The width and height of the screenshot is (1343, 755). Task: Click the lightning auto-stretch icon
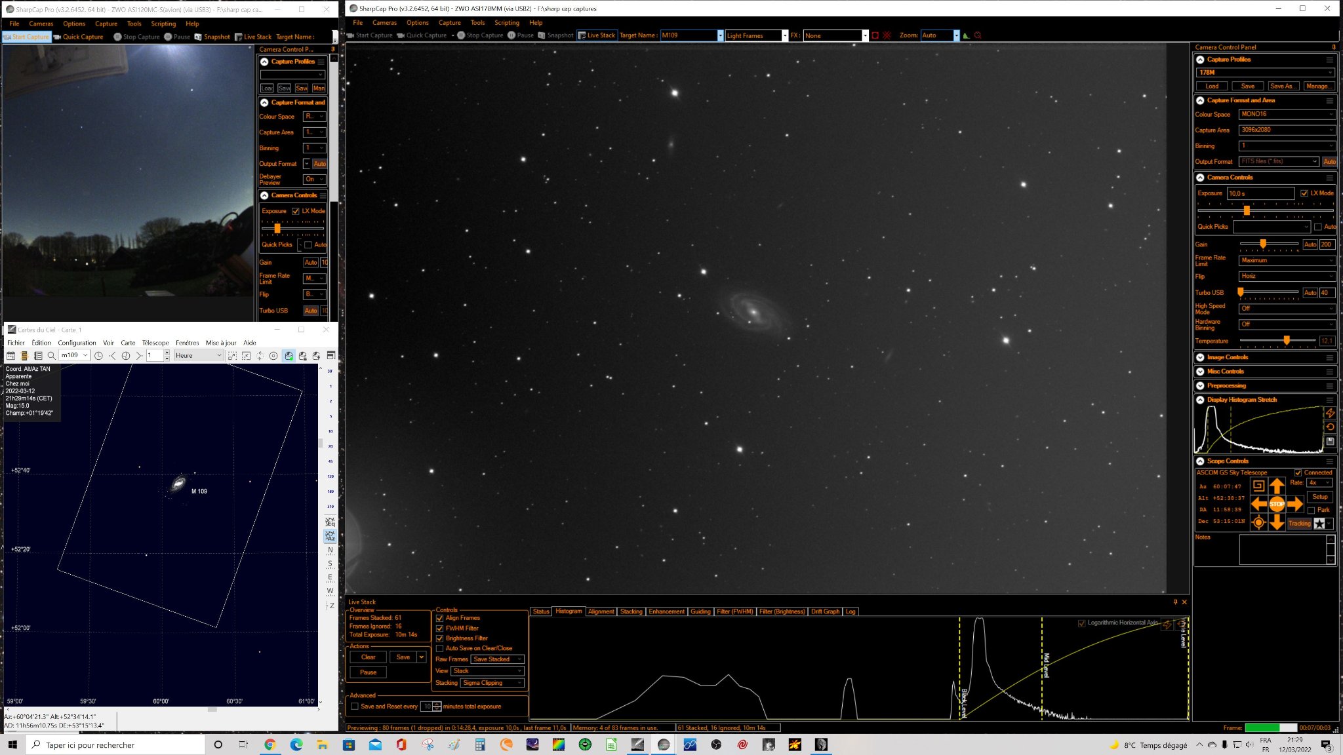(1330, 413)
